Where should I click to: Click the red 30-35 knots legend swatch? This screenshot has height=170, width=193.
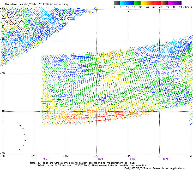coord(158,3)
